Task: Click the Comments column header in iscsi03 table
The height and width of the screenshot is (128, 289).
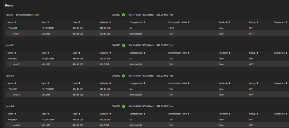Action: tap(279, 83)
